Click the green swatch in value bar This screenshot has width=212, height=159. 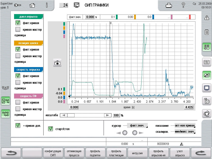117,17
